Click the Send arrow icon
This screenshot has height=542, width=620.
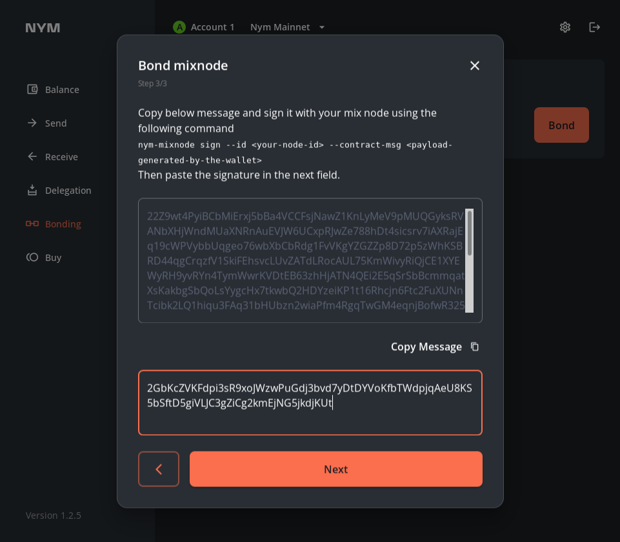[x=32, y=123]
